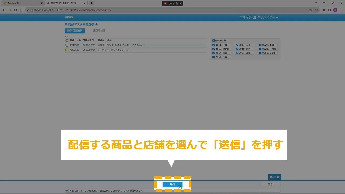The height and width of the screenshot is (194, 345).
Task: Bookmark this page with the star icon
Action: click(317, 10)
